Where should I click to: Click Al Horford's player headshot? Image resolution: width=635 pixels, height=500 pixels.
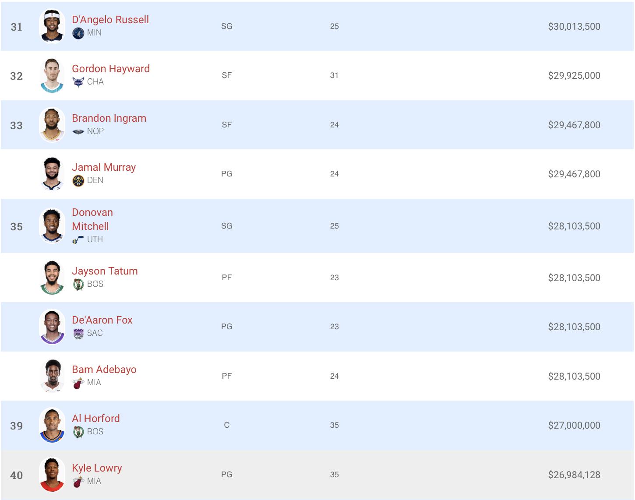tap(52, 425)
